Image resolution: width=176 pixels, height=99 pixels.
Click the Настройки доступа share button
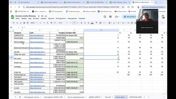129,17
